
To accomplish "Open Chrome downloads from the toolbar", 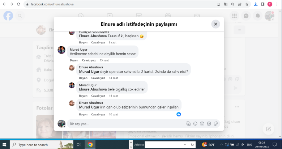I will (256, 4).
